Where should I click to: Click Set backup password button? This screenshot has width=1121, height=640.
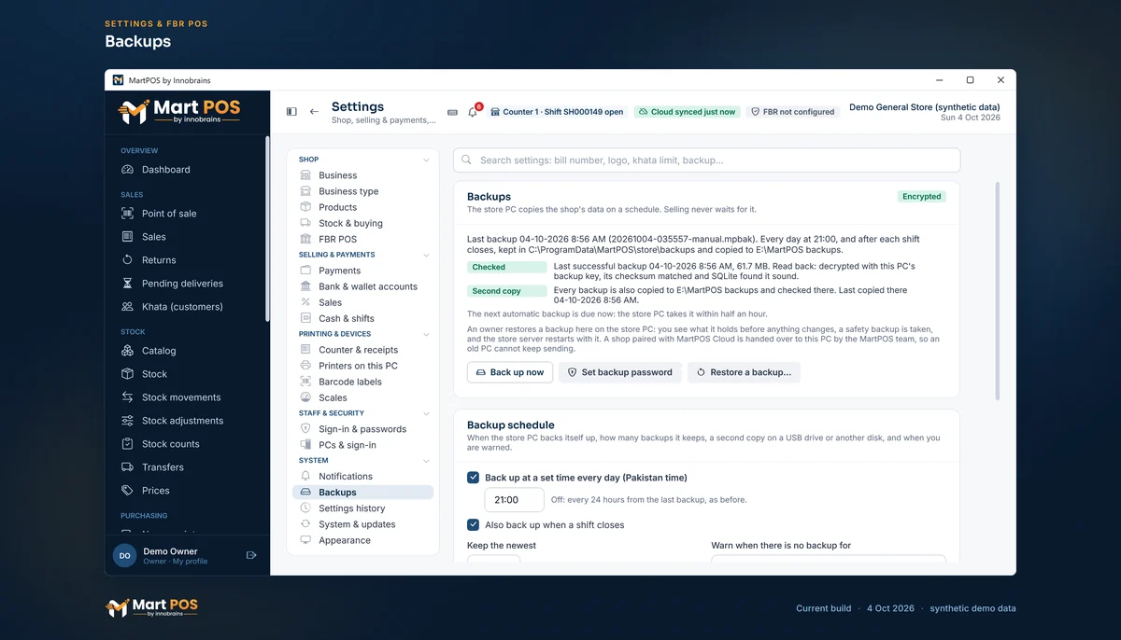tap(620, 372)
